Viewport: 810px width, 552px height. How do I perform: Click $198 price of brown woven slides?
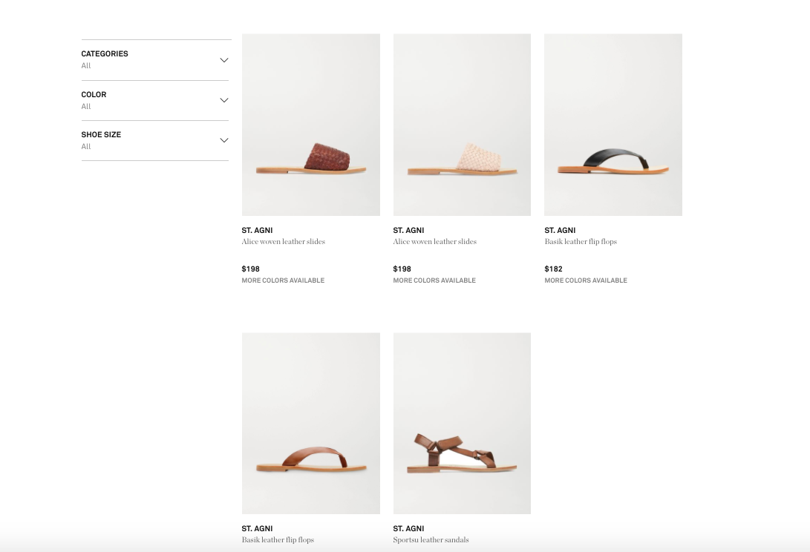click(x=250, y=269)
